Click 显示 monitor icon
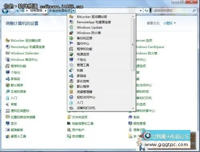 point(8,124)
